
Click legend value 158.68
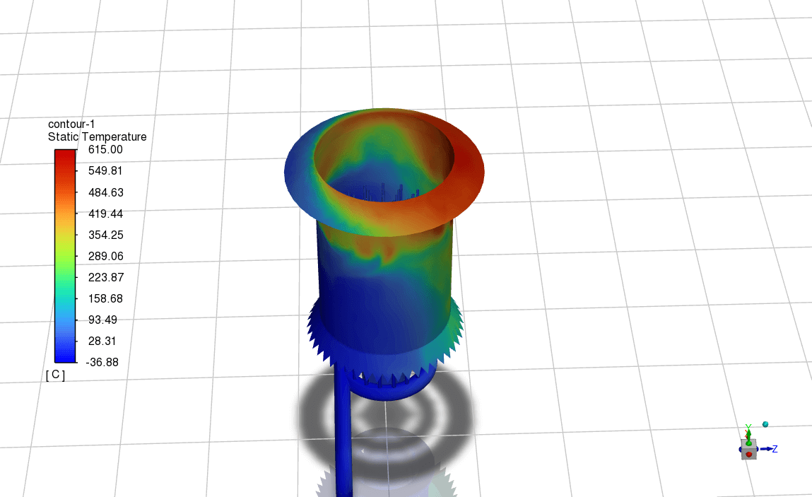coord(105,298)
